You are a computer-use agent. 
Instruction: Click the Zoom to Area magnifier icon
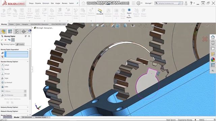(x=98, y=25)
